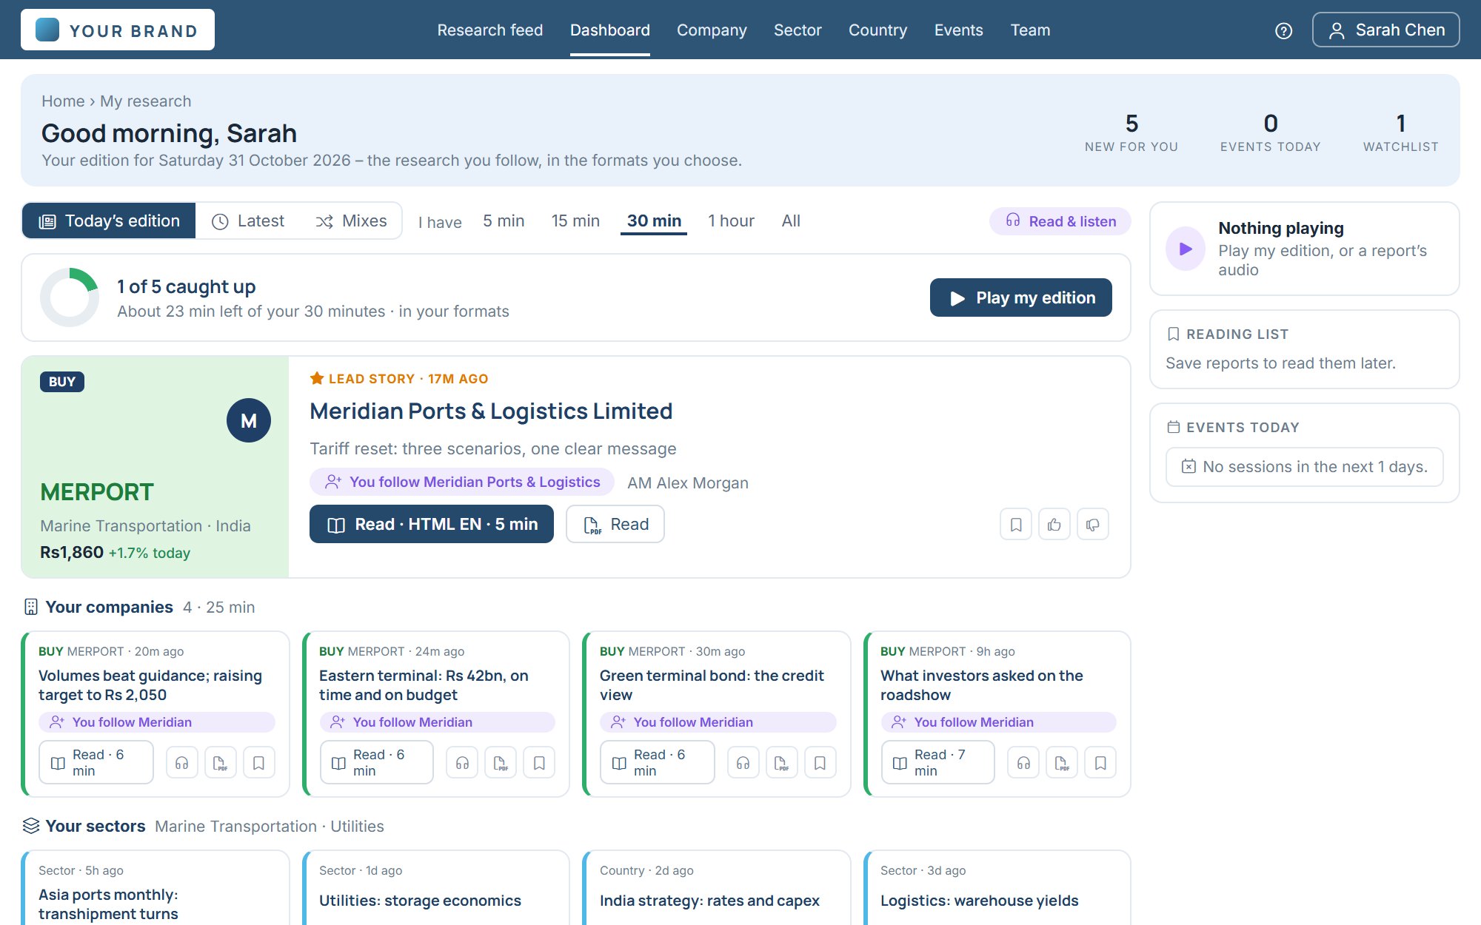The width and height of the screenshot is (1481, 925).
Task: Click the Home breadcrumb link
Action: pyautogui.click(x=63, y=101)
